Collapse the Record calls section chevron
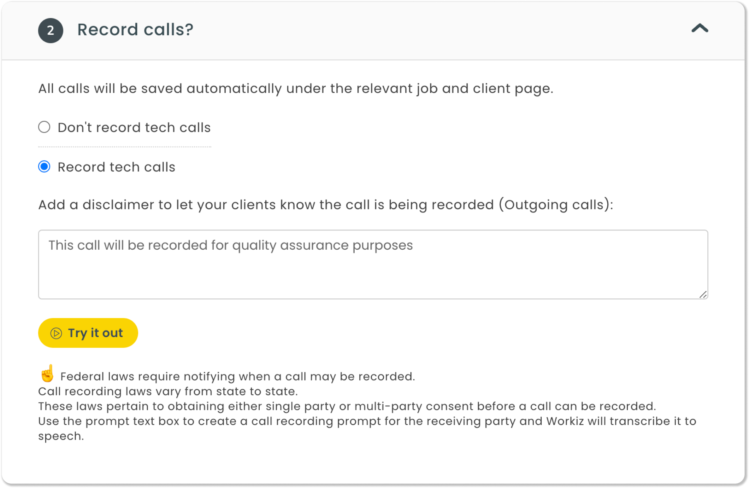 pyautogui.click(x=699, y=28)
